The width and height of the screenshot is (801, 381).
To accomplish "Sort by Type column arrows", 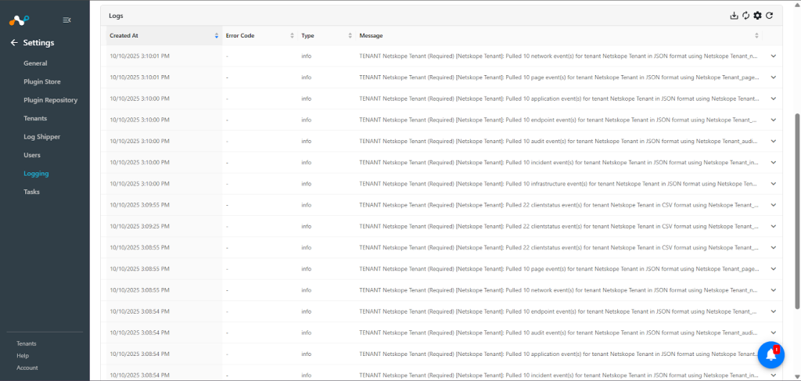I will pos(350,36).
